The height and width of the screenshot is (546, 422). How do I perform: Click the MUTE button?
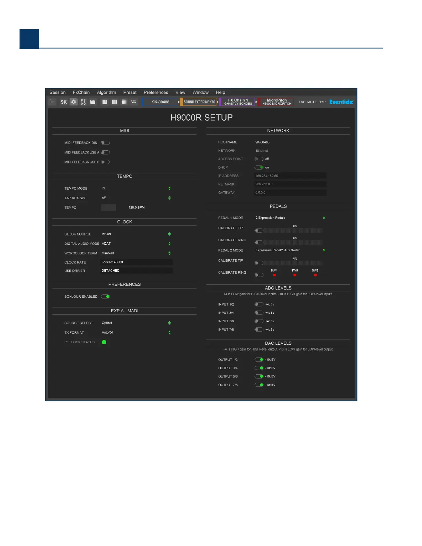pos(312,102)
